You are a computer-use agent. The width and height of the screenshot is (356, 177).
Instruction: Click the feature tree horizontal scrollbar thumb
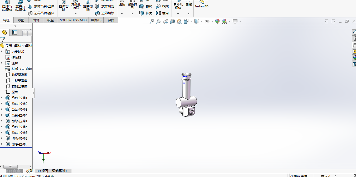pyautogui.click(x=10, y=166)
